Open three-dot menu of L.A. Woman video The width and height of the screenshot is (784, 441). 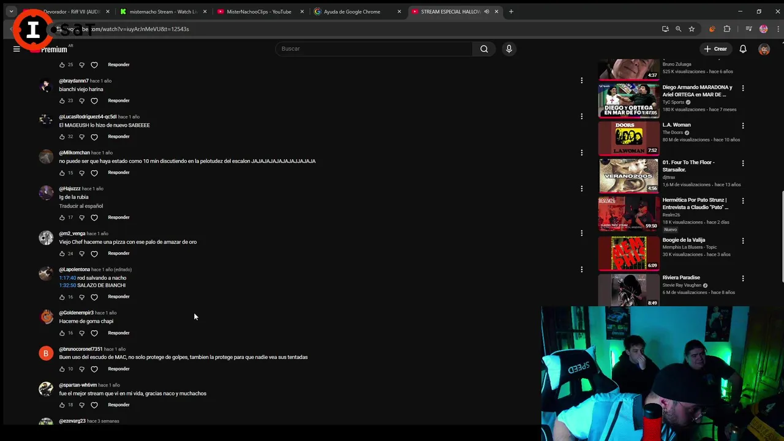pyautogui.click(x=743, y=126)
